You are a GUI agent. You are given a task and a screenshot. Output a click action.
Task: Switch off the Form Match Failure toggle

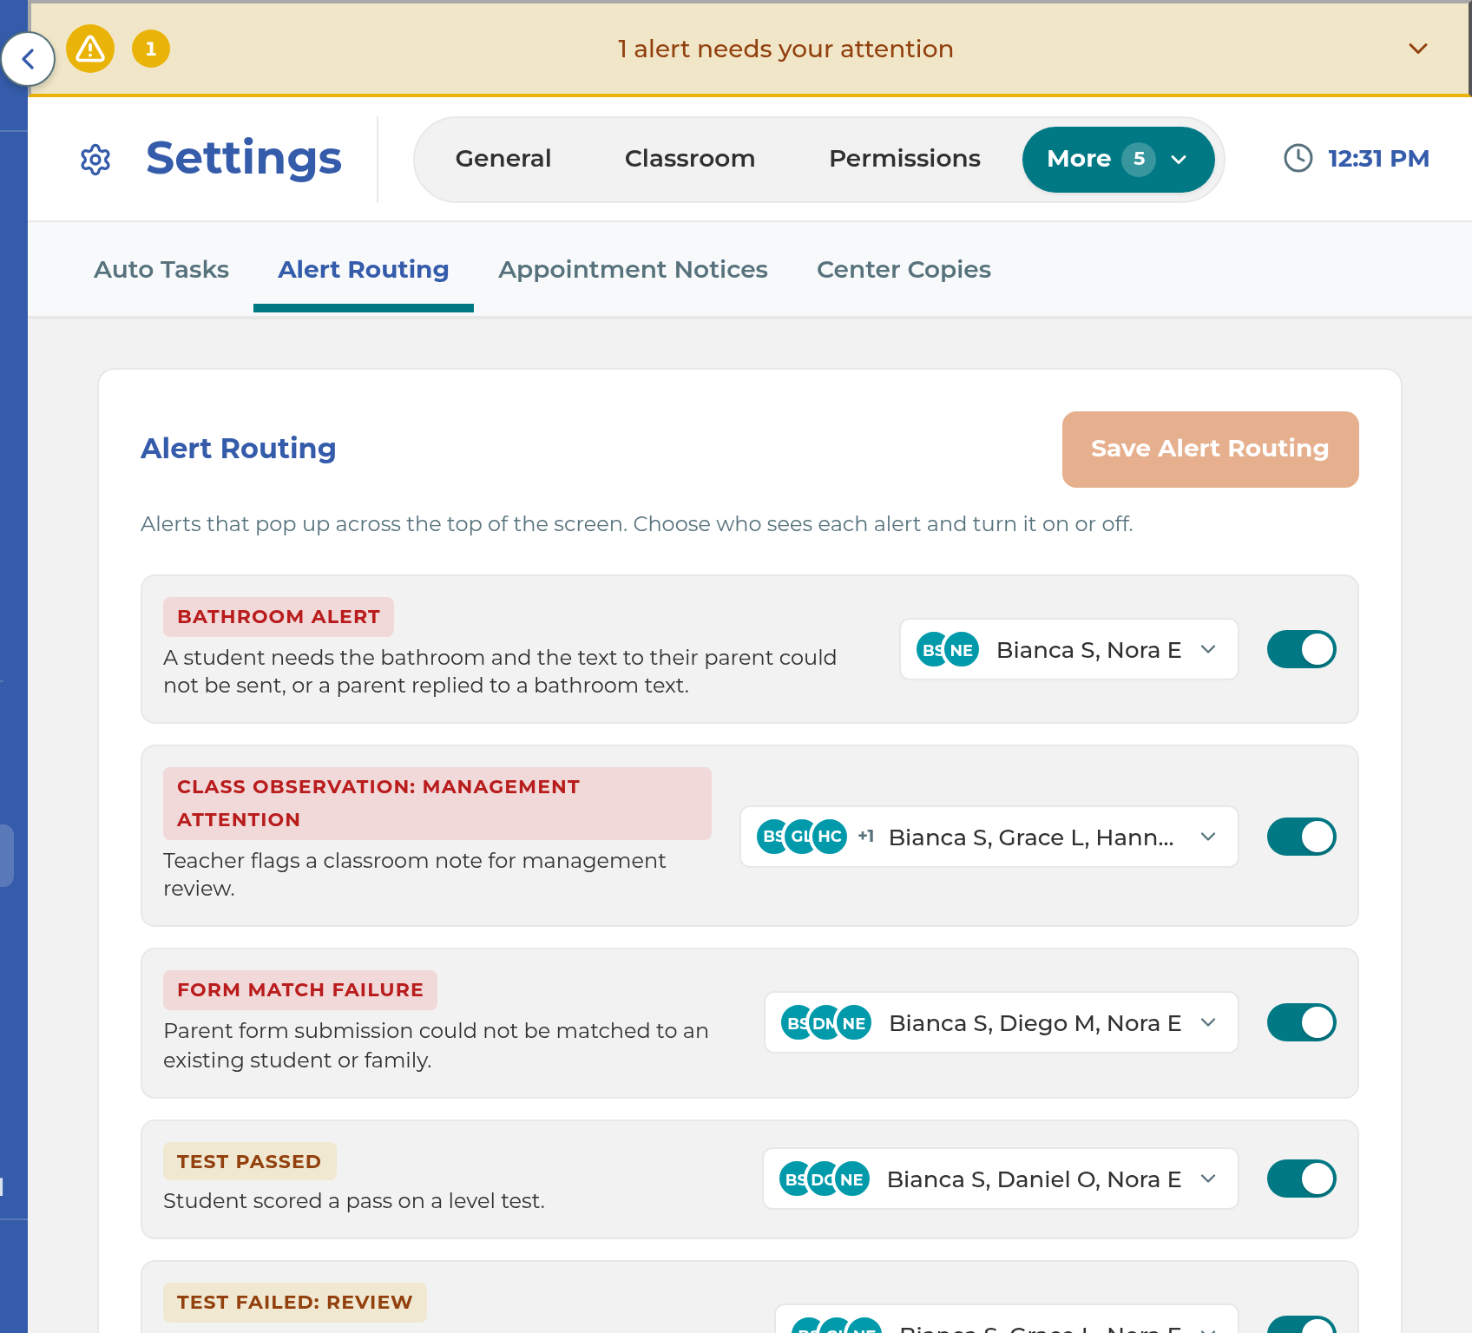pyautogui.click(x=1301, y=1022)
